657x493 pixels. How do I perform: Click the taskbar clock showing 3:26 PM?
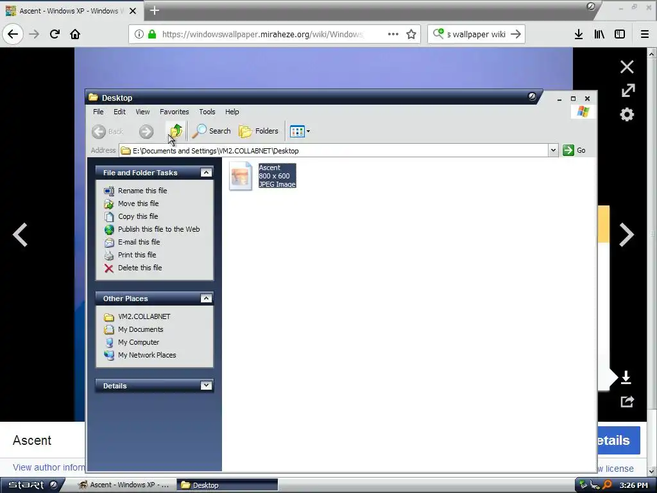pos(633,485)
